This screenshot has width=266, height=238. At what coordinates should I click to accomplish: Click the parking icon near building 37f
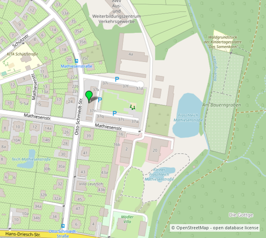(x=117, y=79)
